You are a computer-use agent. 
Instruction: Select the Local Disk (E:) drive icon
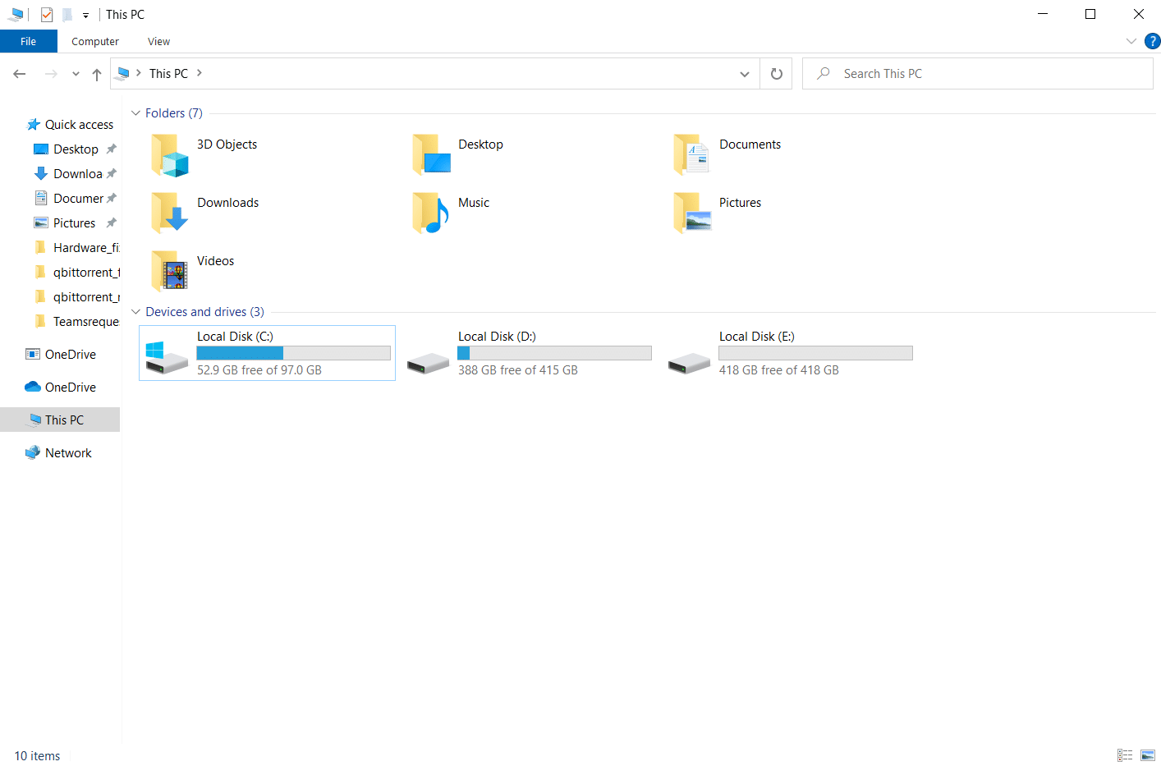[x=689, y=362]
